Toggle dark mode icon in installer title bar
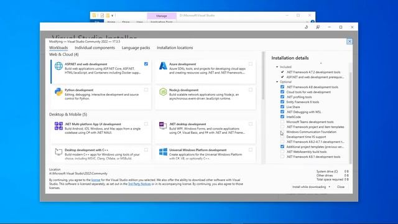Viewport: 398px width, 224px height. click(x=307, y=27)
